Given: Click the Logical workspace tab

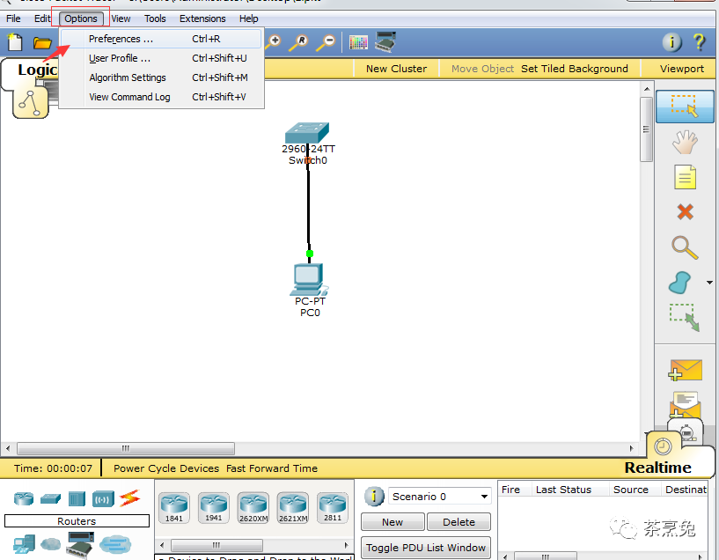Looking at the screenshot, I should pos(37,70).
